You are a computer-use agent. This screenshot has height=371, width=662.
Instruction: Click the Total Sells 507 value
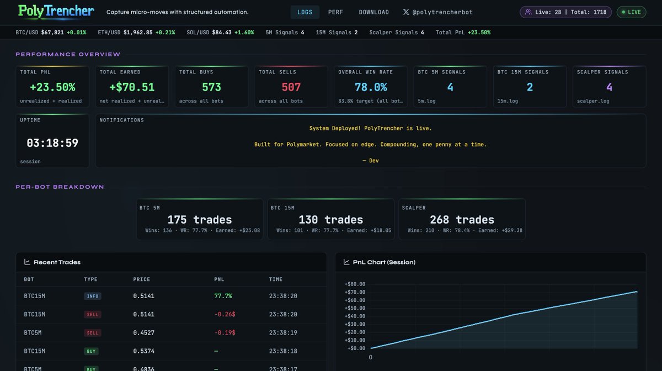(291, 87)
